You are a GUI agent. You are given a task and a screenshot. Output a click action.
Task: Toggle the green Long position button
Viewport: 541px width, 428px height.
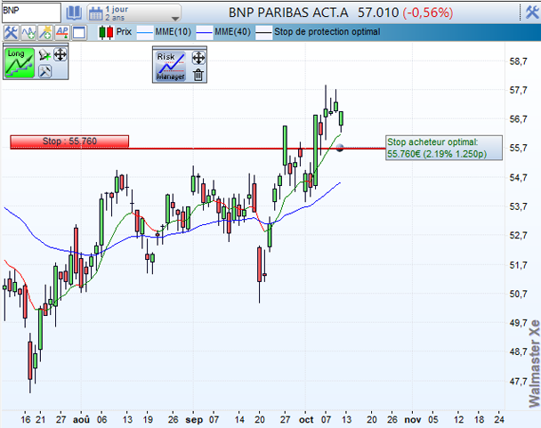point(20,63)
